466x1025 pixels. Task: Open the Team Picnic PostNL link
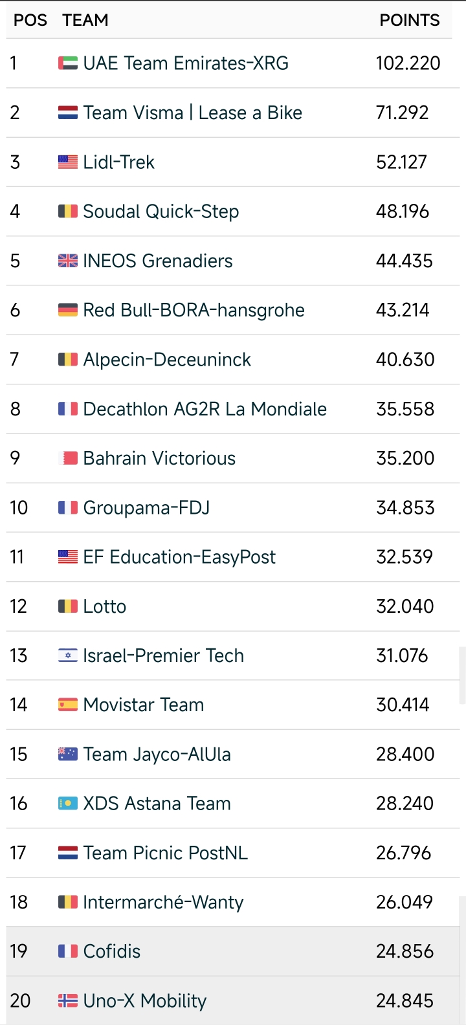tap(165, 853)
